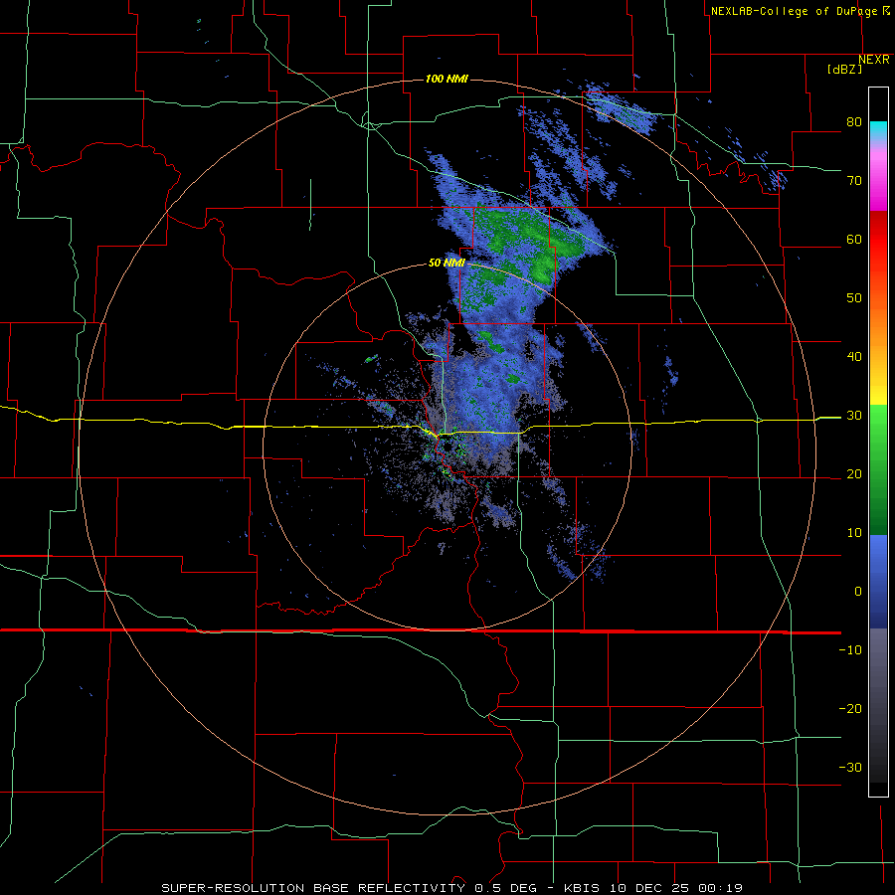Click the blue segment of the color bar
Screen dimensions: 895x895
click(878, 582)
